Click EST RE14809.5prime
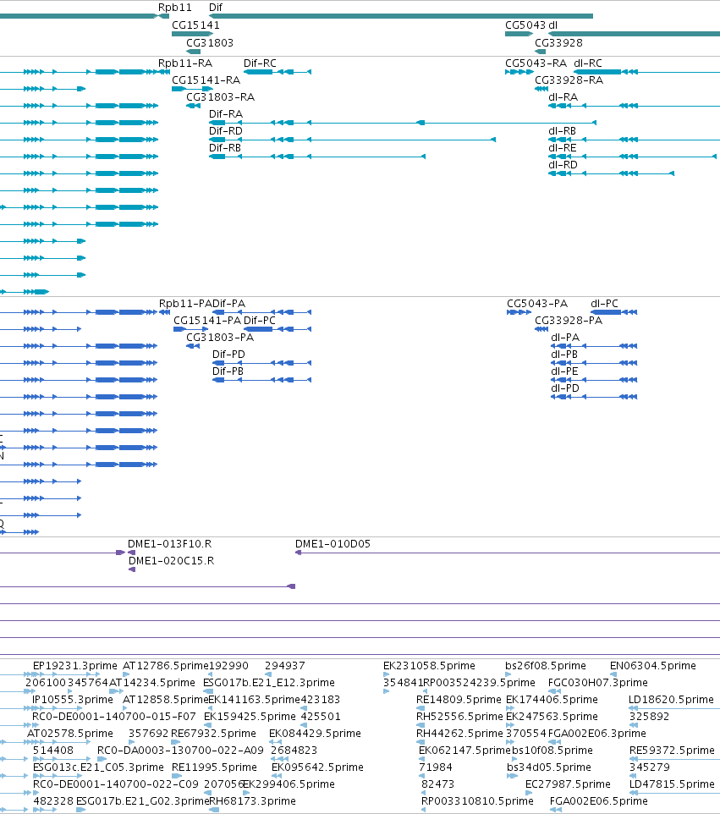 click(459, 700)
